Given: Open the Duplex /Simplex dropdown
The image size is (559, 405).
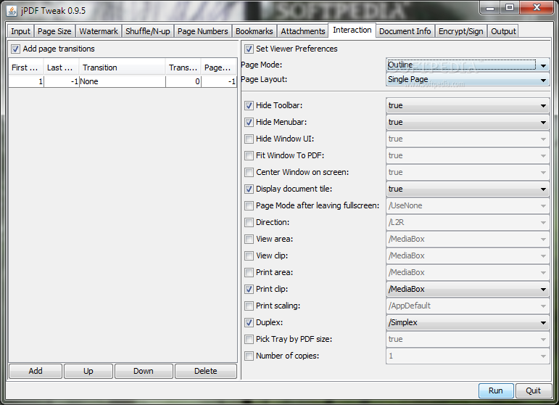Looking at the screenshot, I should point(468,322).
